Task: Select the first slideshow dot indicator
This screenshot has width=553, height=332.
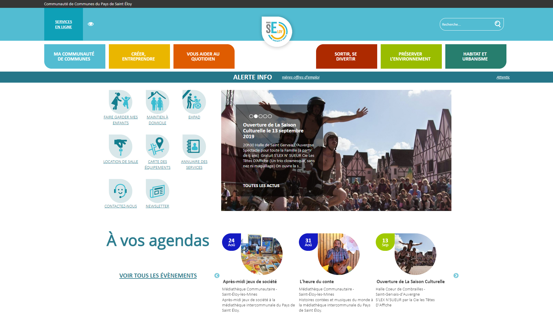Action: 251,116
